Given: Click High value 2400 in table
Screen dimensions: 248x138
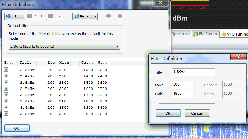Looking at the screenshot, I should click(64, 70).
